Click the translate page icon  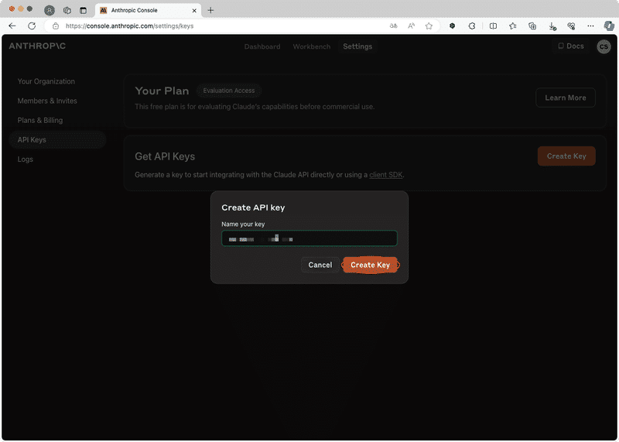coord(393,26)
